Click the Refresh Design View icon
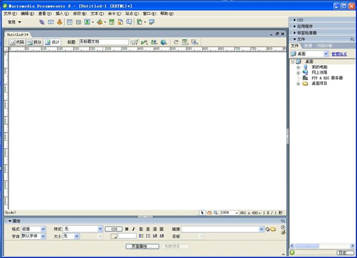Screen dimensions: 357x258 click(x=176, y=42)
